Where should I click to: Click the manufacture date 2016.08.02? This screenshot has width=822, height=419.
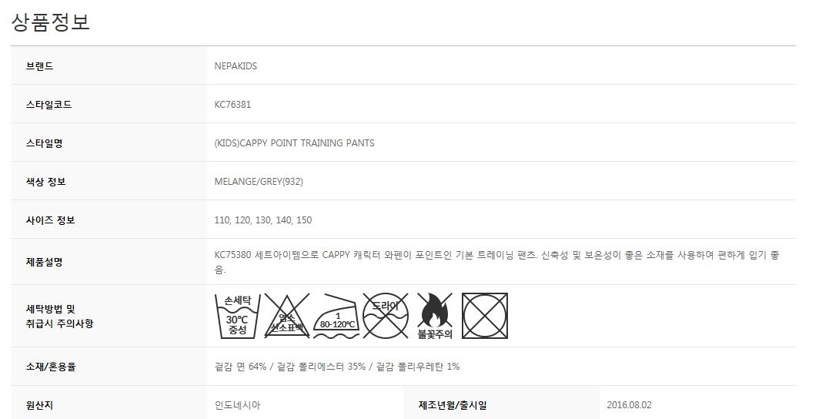pyautogui.click(x=629, y=405)
